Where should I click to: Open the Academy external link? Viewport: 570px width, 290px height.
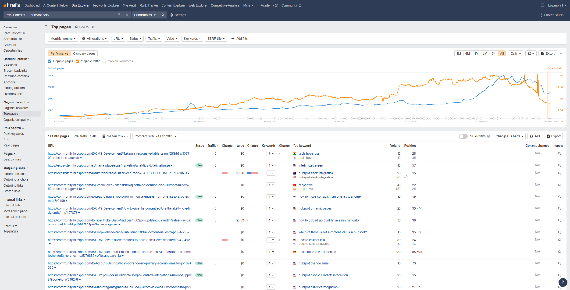[x=268, y=5]
